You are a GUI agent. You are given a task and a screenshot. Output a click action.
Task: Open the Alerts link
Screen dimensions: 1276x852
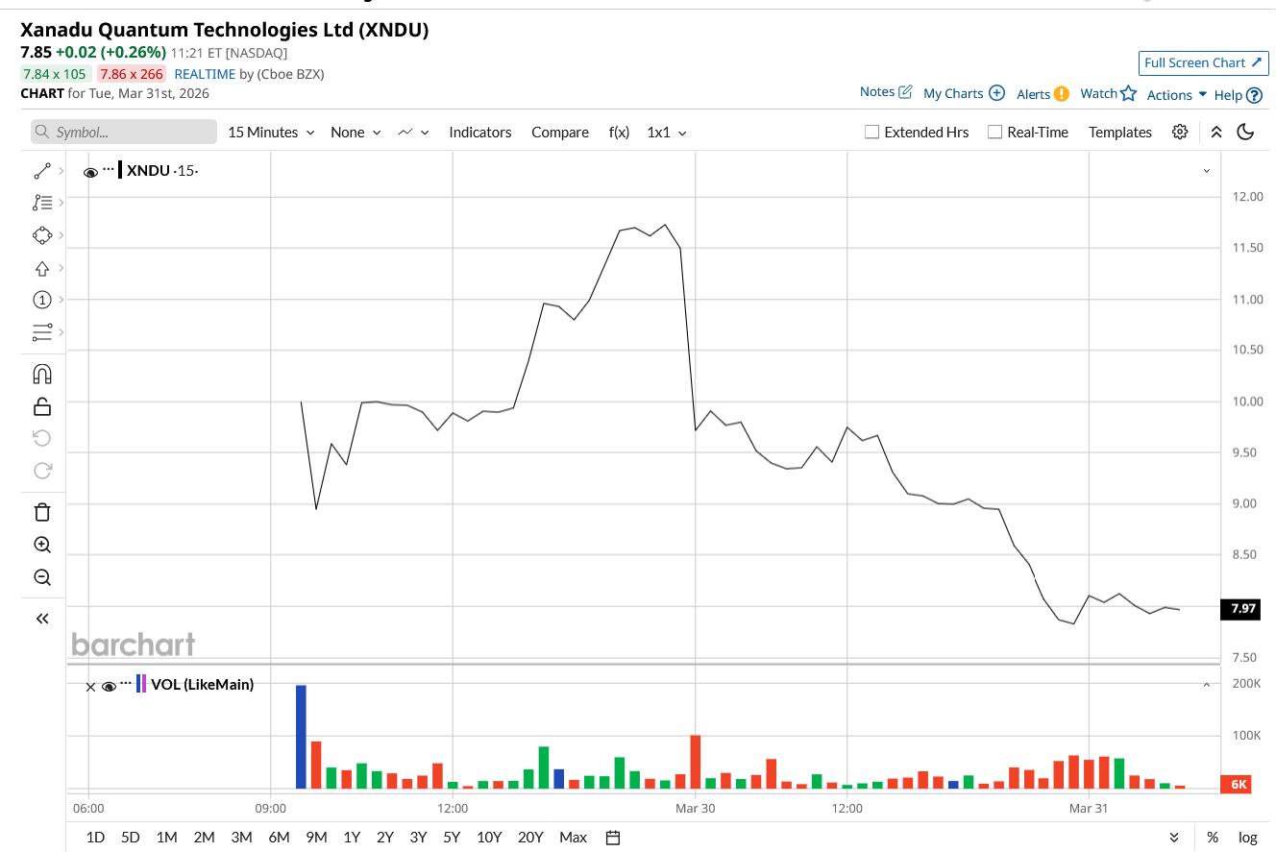coord(1034,94)
